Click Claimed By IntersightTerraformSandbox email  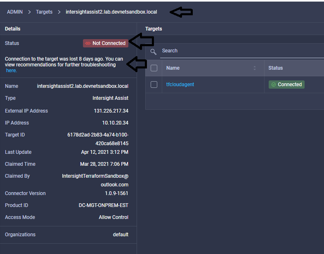(x=95, y=180)
